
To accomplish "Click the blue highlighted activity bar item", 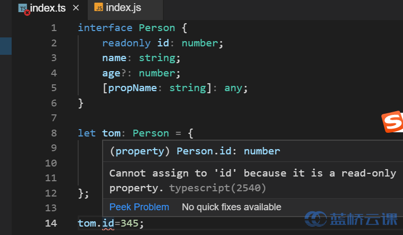I will pos(6,46).
